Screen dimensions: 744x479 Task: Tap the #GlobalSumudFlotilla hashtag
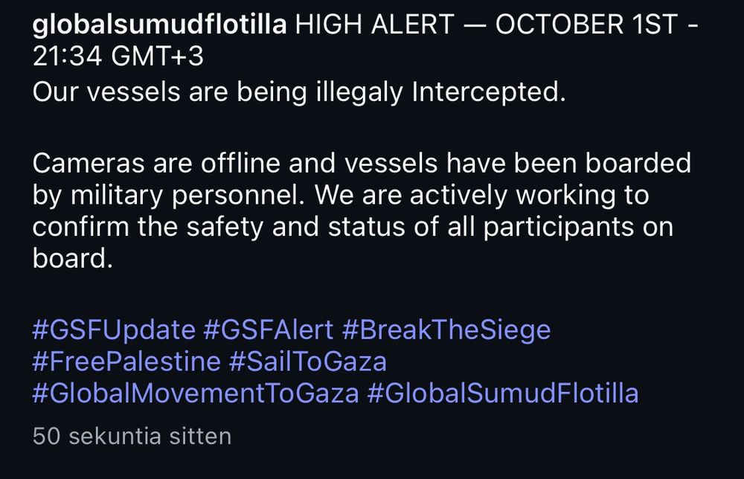(x=503, y=393)
